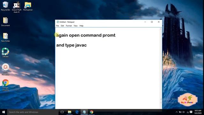The height and width of the screenshot is (115, 204).
Task: Open the View menu in Notepad
Action: (76, 26)
